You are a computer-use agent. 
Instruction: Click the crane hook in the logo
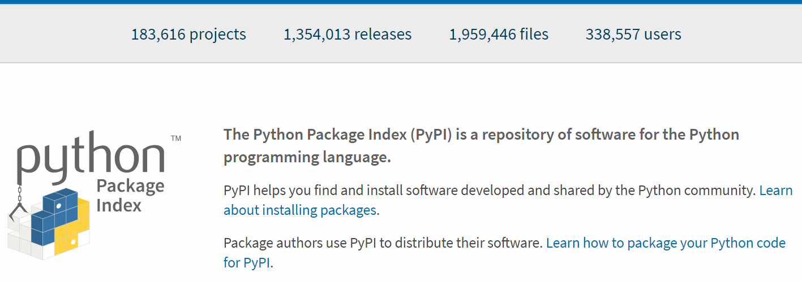[x=17, y=212]
